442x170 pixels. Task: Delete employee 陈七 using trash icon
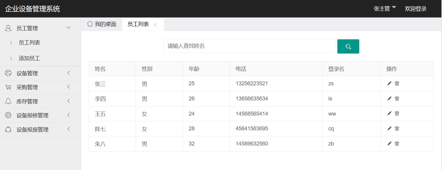pyautogui.click(x=397, y=129)
